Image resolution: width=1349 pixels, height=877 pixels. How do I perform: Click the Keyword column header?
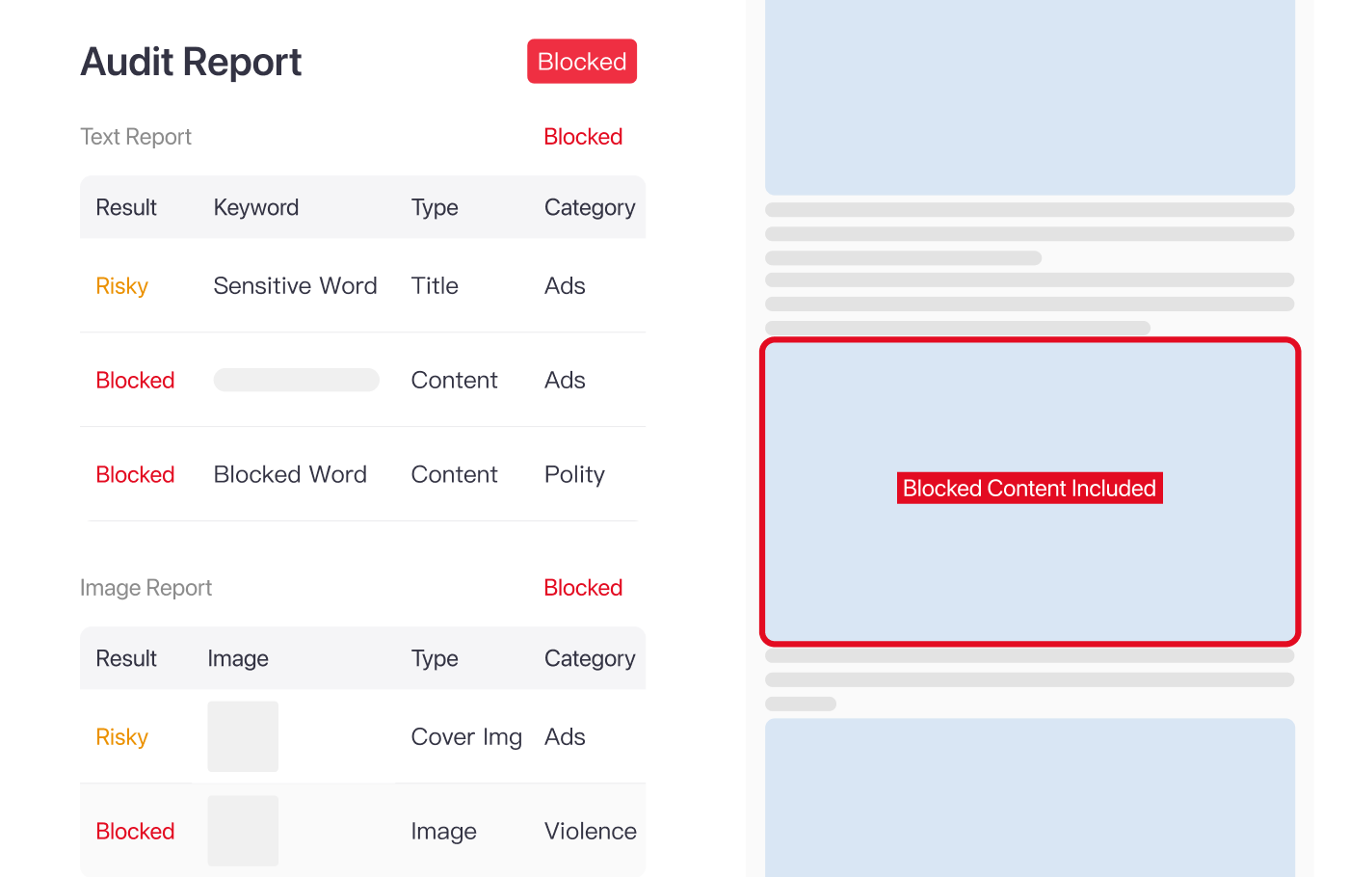click(256, 207)
